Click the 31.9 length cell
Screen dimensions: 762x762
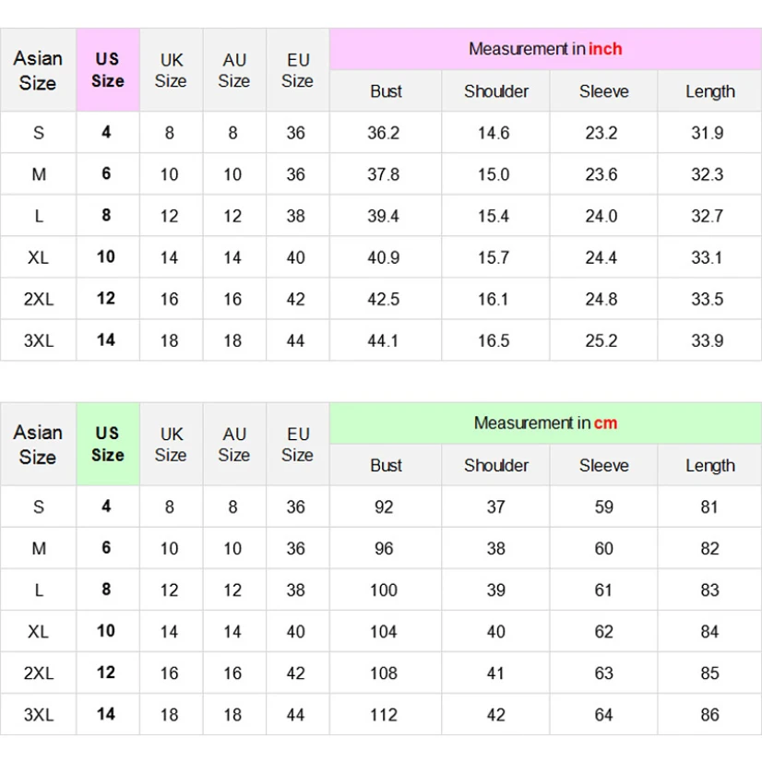708,133
